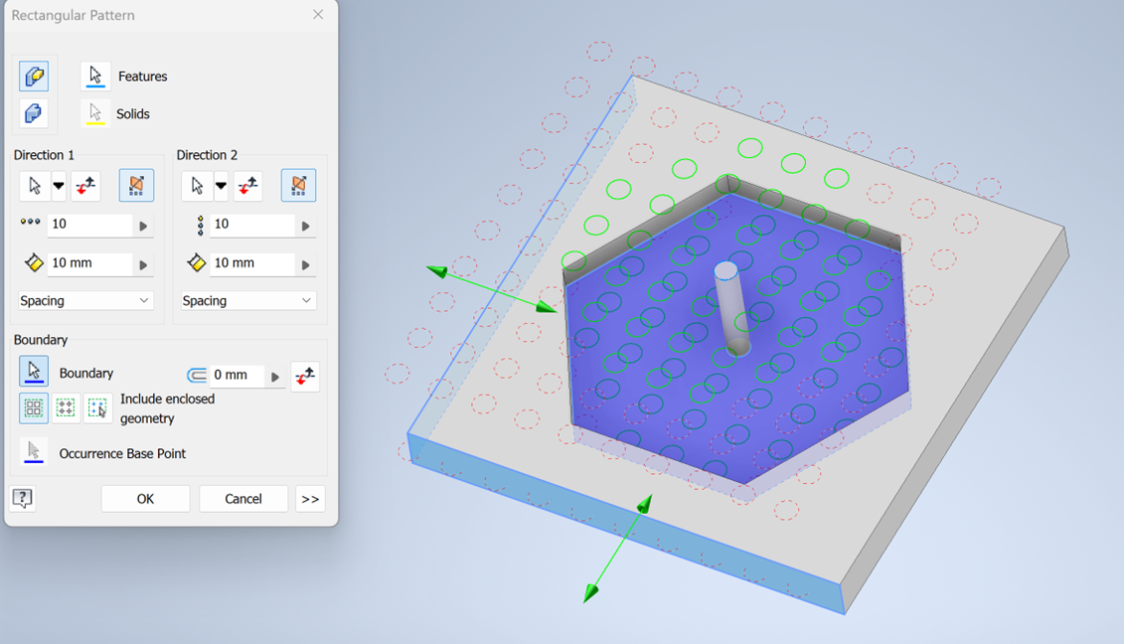Close the Rectangular Pattern dialog

point(318,14)
